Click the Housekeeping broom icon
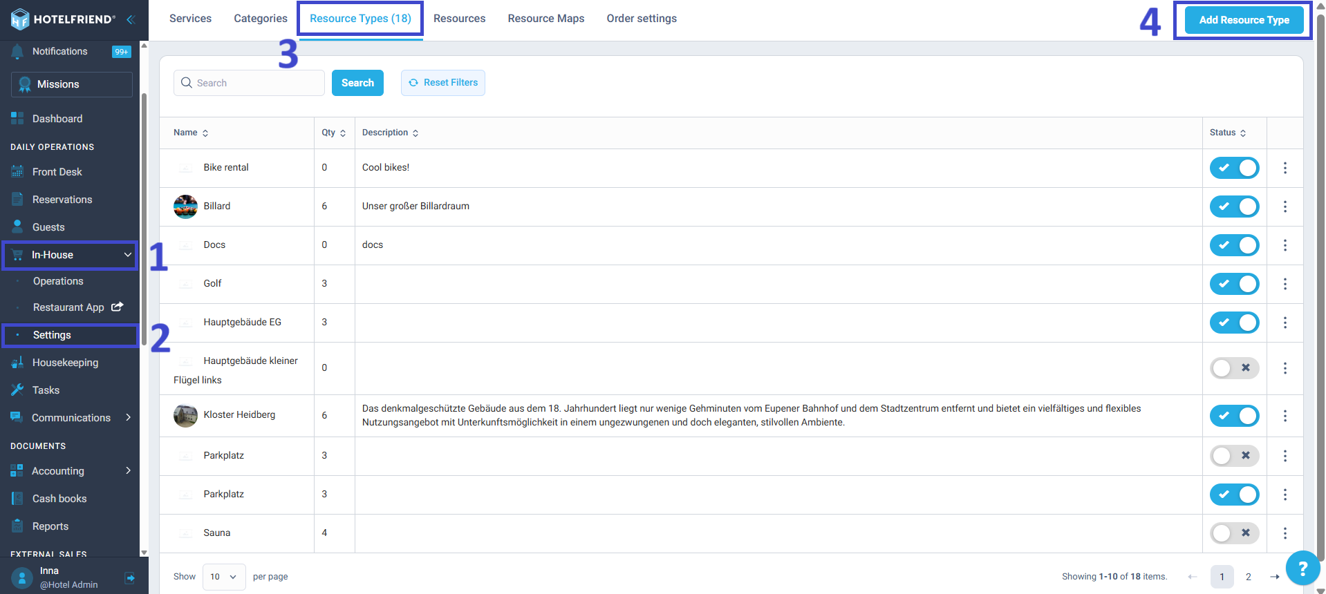This screenshot has width=1326, height=594. (17, 362)
